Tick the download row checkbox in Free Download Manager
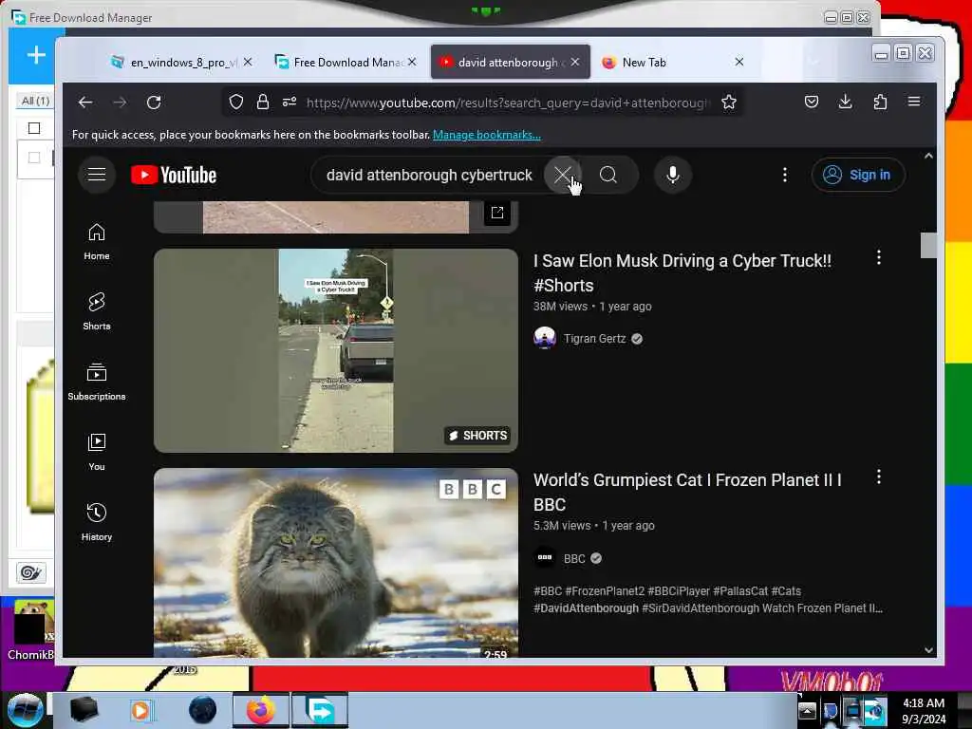Viewport: 972px width, 729px height. [34, 158]
